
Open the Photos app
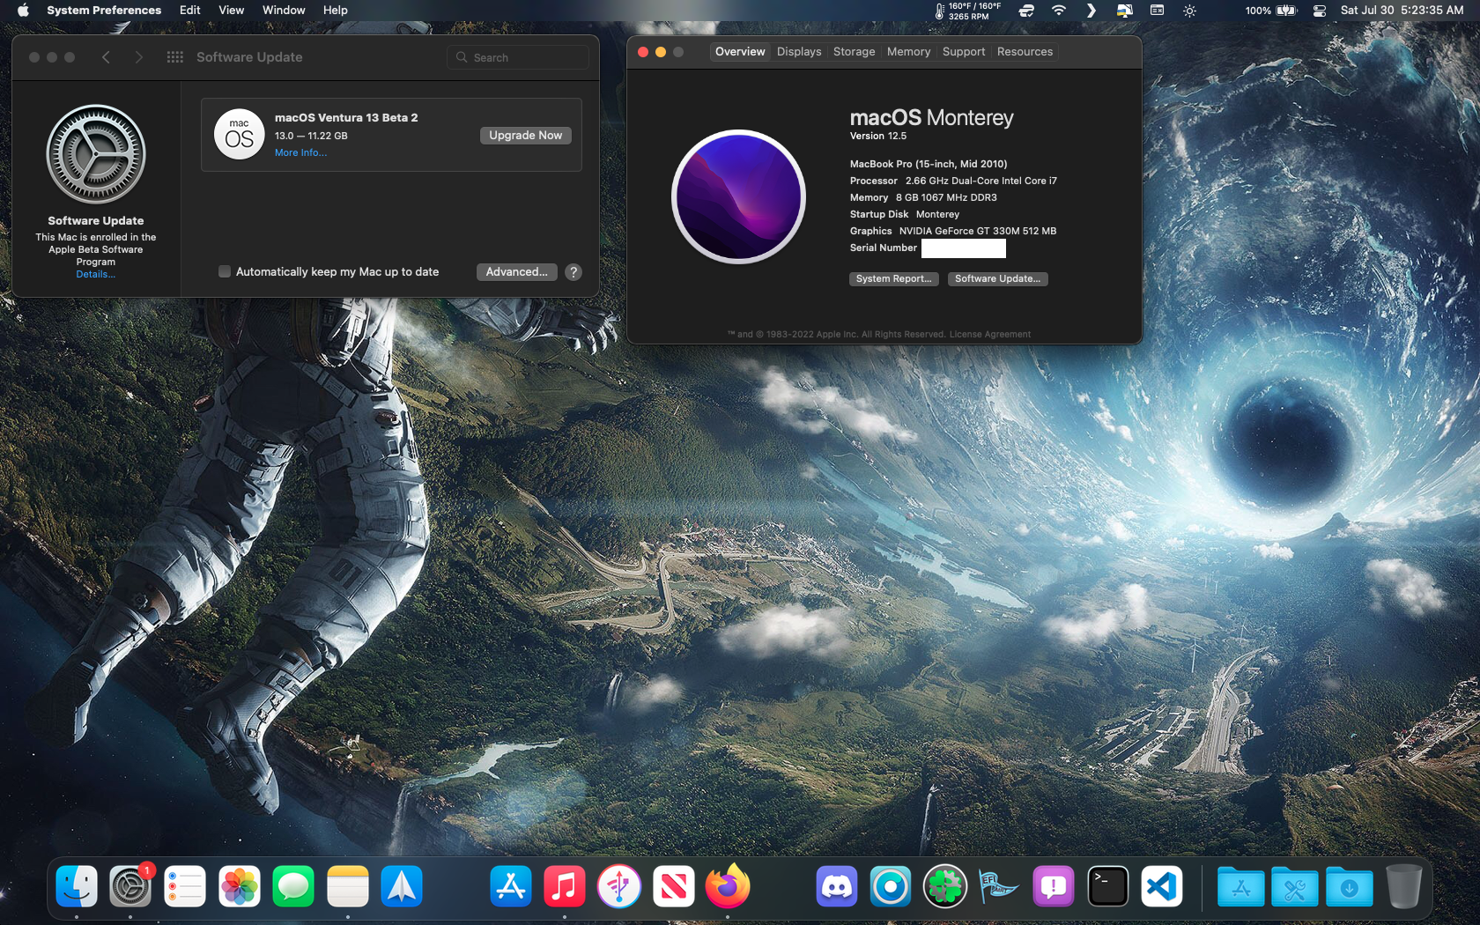240,887
